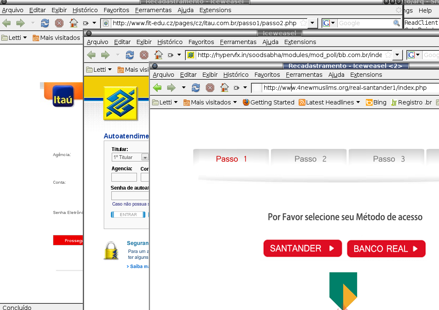This screenshot has height=310, width=439.
Task: Bookmark star in the Itaú window URL bar
Action: (303, 23)
